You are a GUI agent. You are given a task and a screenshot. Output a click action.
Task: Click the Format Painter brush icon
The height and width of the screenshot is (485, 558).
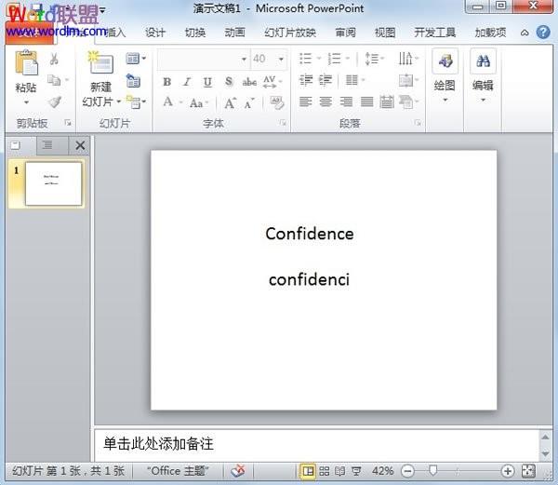click(55, 102)
